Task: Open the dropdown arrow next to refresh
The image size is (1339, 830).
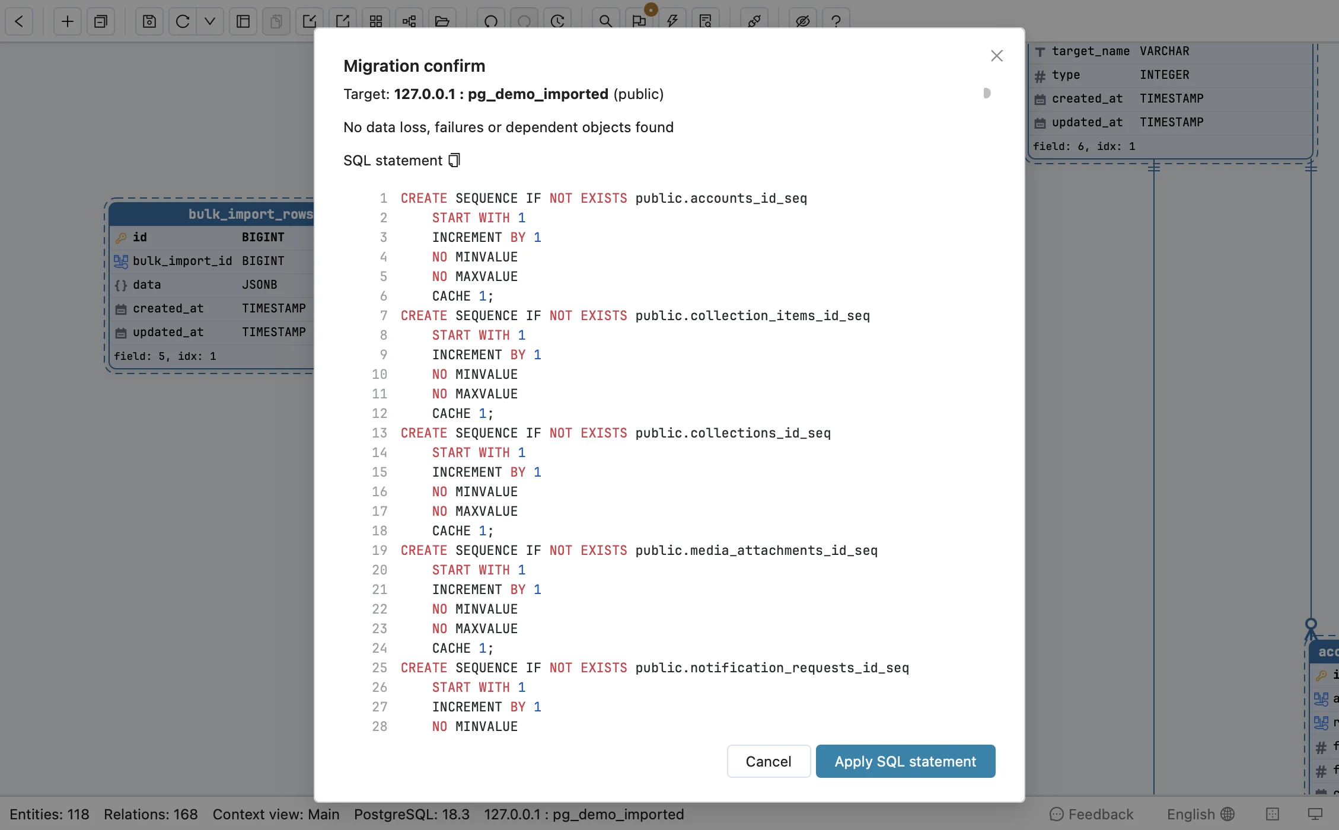Action: click(210, 21)
